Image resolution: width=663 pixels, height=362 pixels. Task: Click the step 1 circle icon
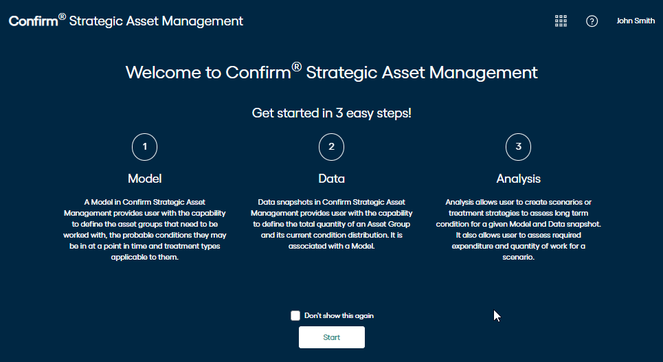144,147
